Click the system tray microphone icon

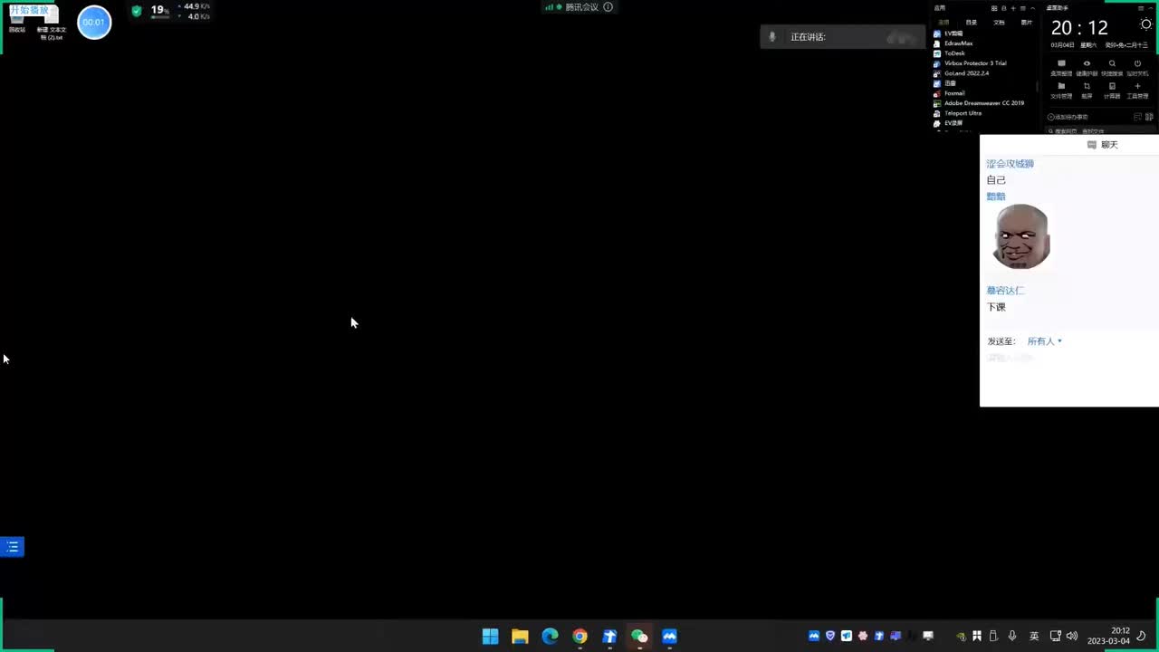1011,636
